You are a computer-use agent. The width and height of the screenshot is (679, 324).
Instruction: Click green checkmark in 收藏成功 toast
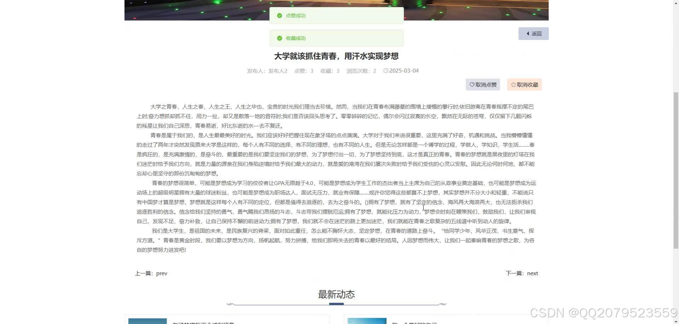[x=279, y=38]
